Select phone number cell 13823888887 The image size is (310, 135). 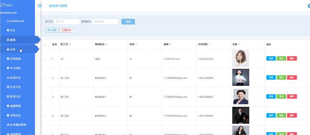click(206, 97)
